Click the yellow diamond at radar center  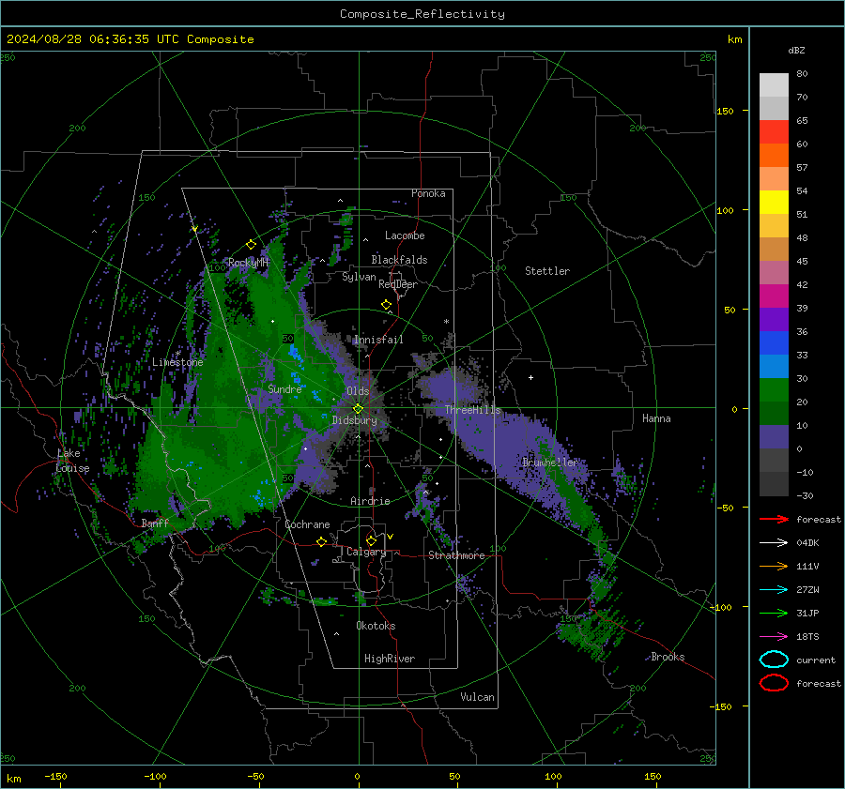[x=358, y=409]
